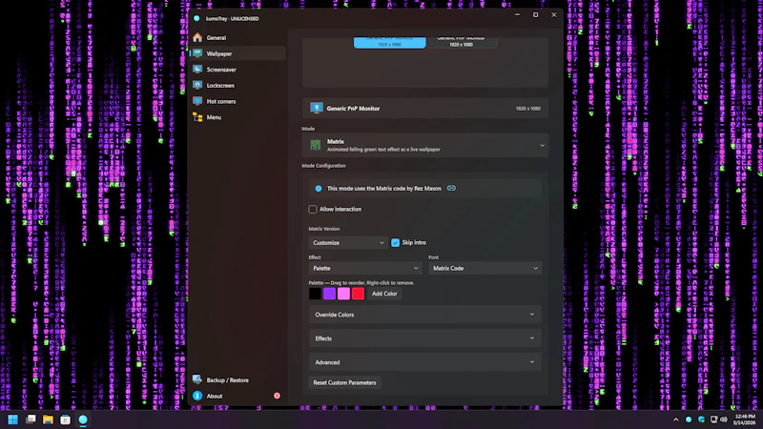This screenshot has height=429, width=763.
Task: Open Backup / Restore page
Action: pyautogui.click(x=237, y=379)
